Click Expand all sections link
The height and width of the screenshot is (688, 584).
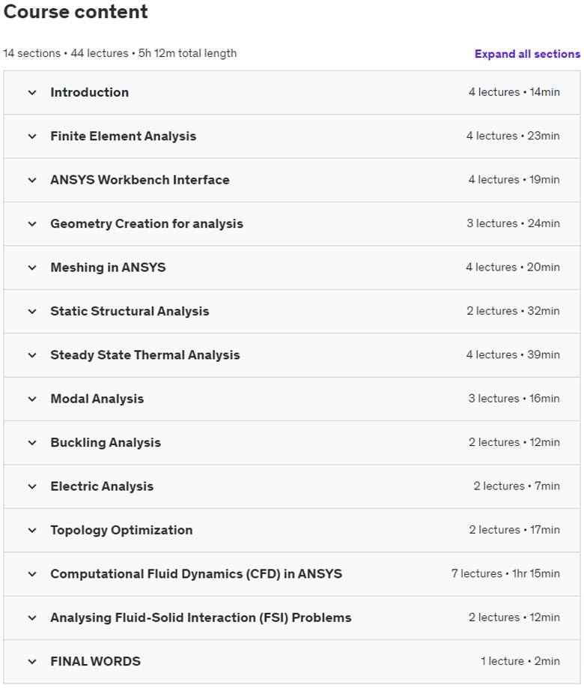point(527,54)
